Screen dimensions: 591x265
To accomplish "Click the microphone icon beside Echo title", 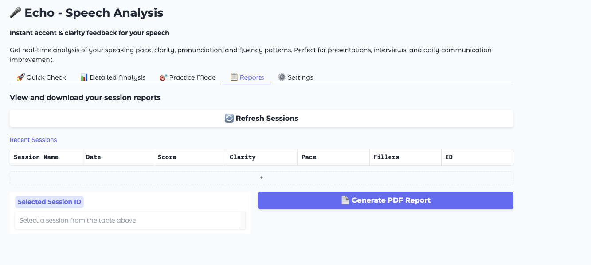I will 16,13.
